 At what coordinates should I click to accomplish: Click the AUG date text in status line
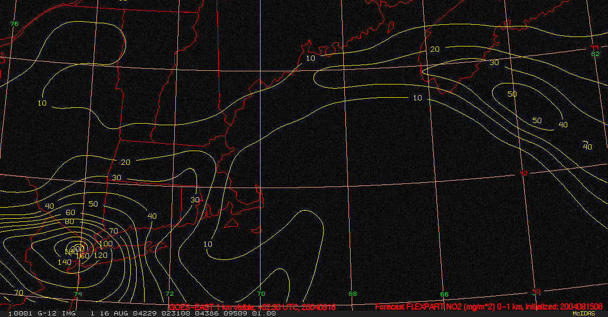click(120, 313)
